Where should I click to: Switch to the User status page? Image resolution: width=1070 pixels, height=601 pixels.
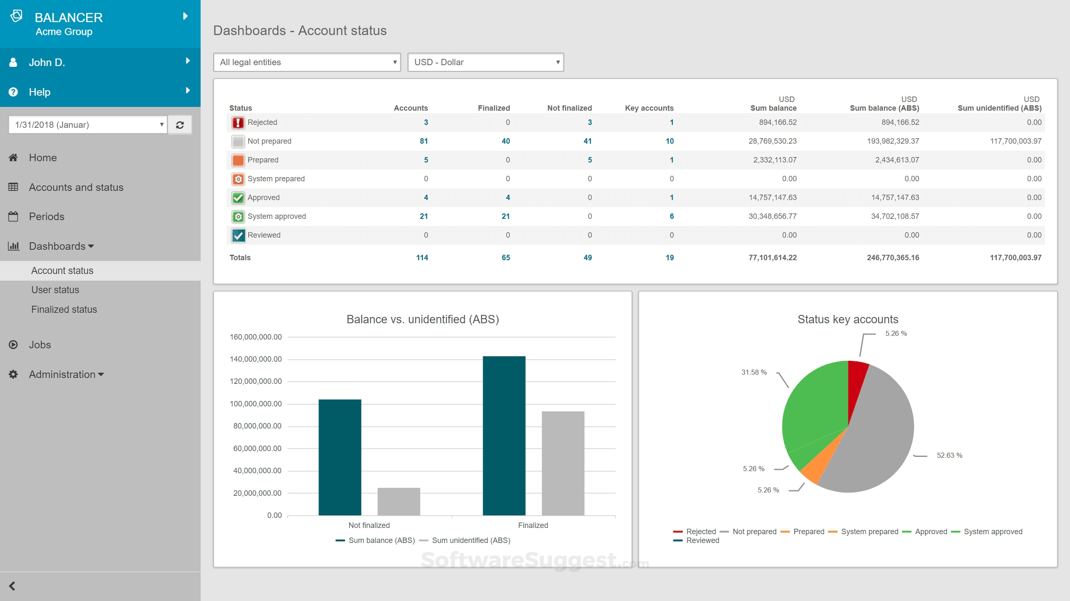coord(55,289)
